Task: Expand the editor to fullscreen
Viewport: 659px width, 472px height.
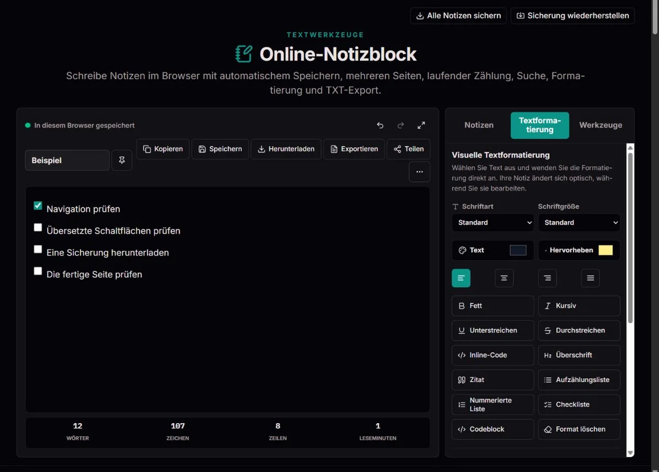Action: (421, 125)
